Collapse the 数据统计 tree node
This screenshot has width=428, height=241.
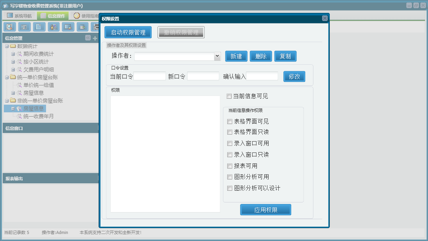click(x=7, y=46)
